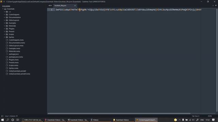Close the boolean_file.json tab
Screen dimensions: 218x122
point(75,6)
